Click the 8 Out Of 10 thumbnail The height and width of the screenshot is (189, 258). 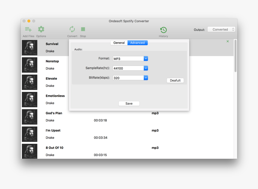click(30, 151)
